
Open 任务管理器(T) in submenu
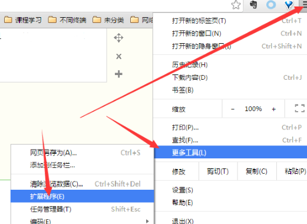tap(82, 209)
